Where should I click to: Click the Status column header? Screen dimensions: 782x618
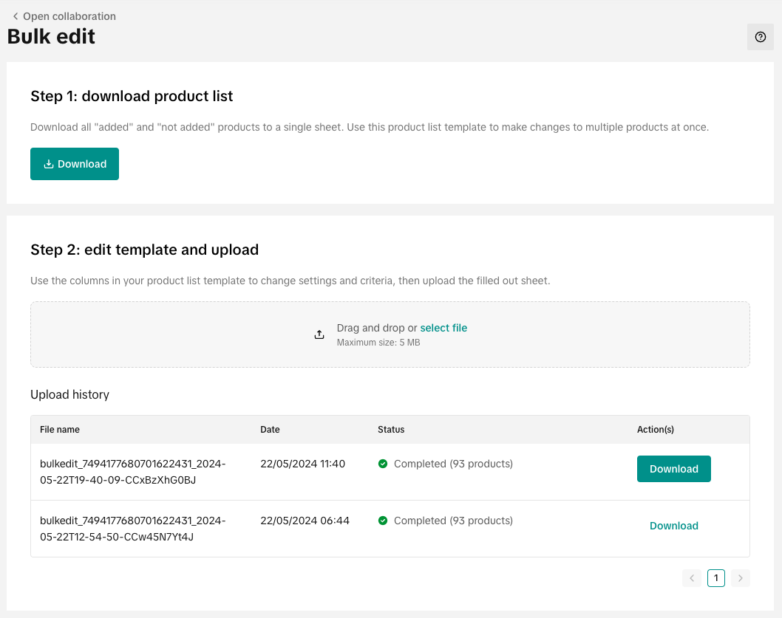(x=391, y=429)
